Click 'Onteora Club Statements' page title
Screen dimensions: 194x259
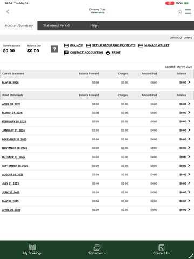(97, 11)
